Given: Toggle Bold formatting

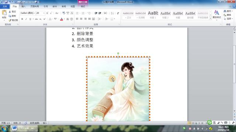Looking at the screenshot, I should point(22,19).
